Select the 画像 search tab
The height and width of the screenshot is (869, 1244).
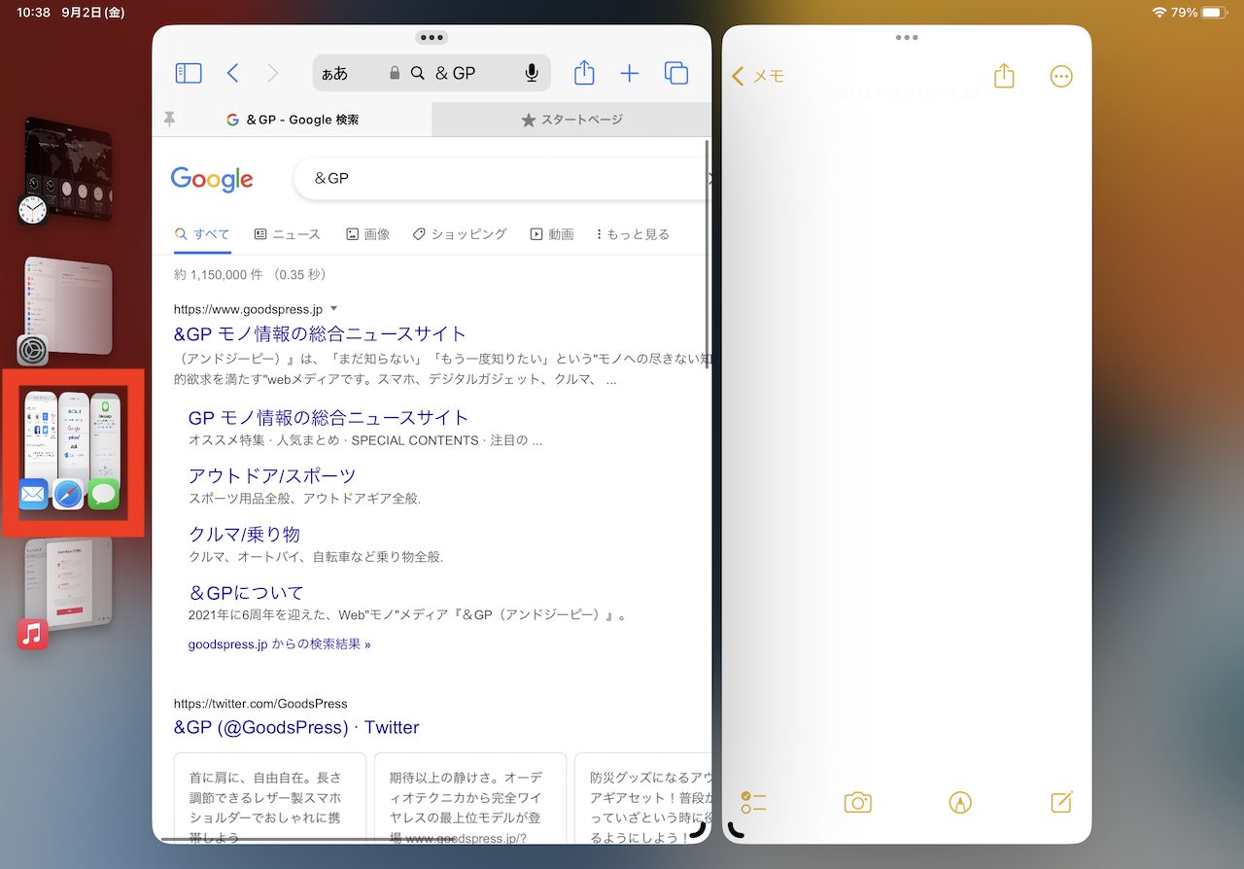tap(367, 234)
